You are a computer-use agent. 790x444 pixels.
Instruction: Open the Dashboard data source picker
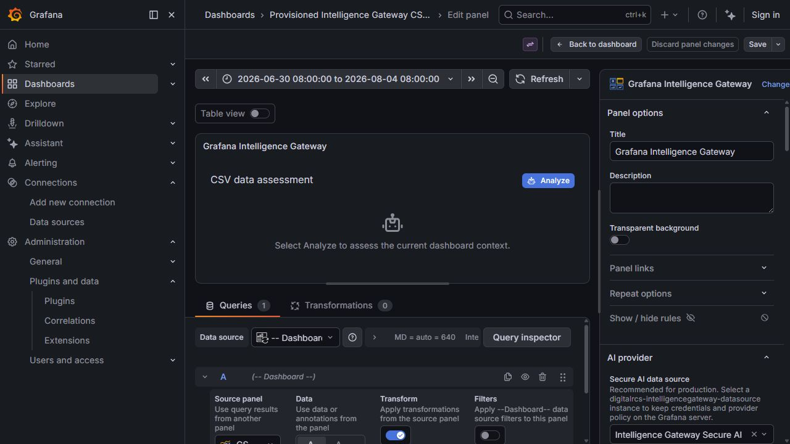pos(296,337)
